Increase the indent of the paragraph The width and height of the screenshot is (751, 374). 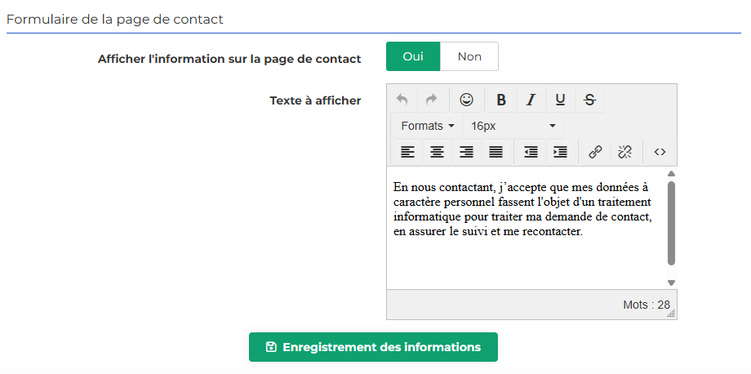pos(560,152)
